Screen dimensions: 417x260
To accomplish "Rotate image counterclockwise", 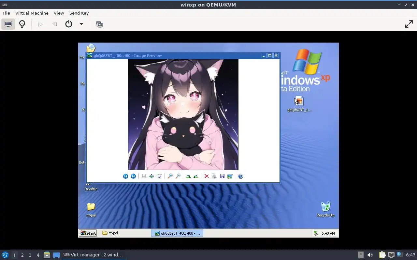I will tap(196, 176).
